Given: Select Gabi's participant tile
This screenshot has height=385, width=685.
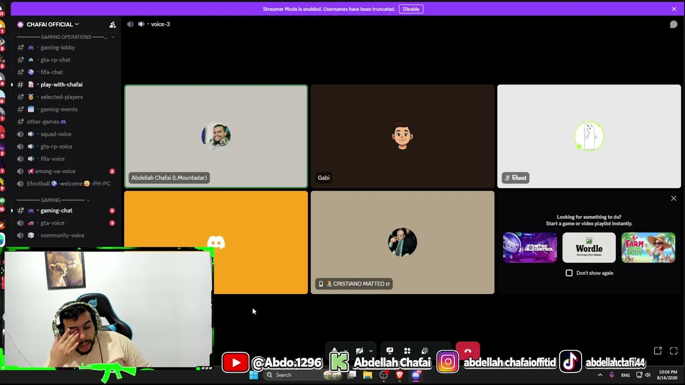Looking at the screenshot, I should click(402, 136).
